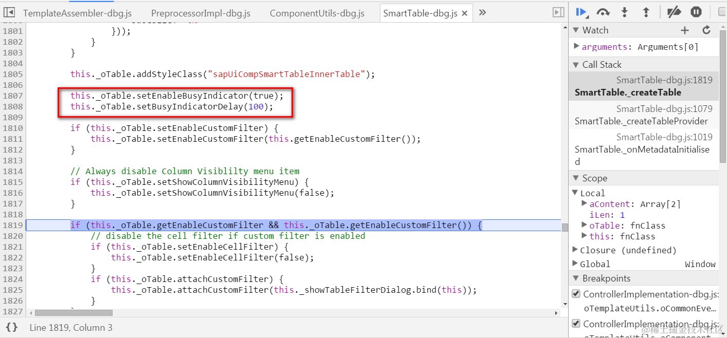The width and height of the screenshot is (727, 338).
Task: Click the code line setEnableBusyIndicator(true)
Action: 177,96
